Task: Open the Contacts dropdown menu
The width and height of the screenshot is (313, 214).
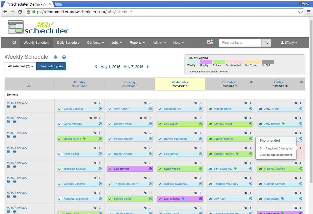Action: click(x=95, y=43)
